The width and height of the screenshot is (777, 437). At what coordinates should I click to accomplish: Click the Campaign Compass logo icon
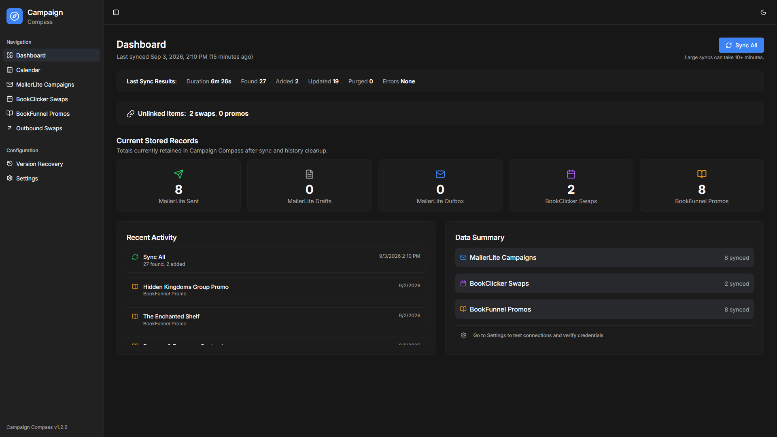[x=15, y=16]
